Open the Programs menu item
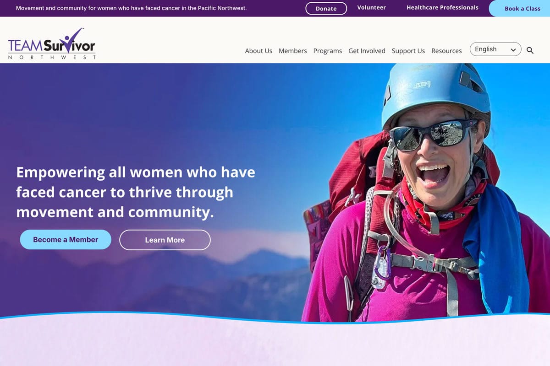Image resolution: width=550 pixels, height=366 pixels. click(x=328, y=51)
